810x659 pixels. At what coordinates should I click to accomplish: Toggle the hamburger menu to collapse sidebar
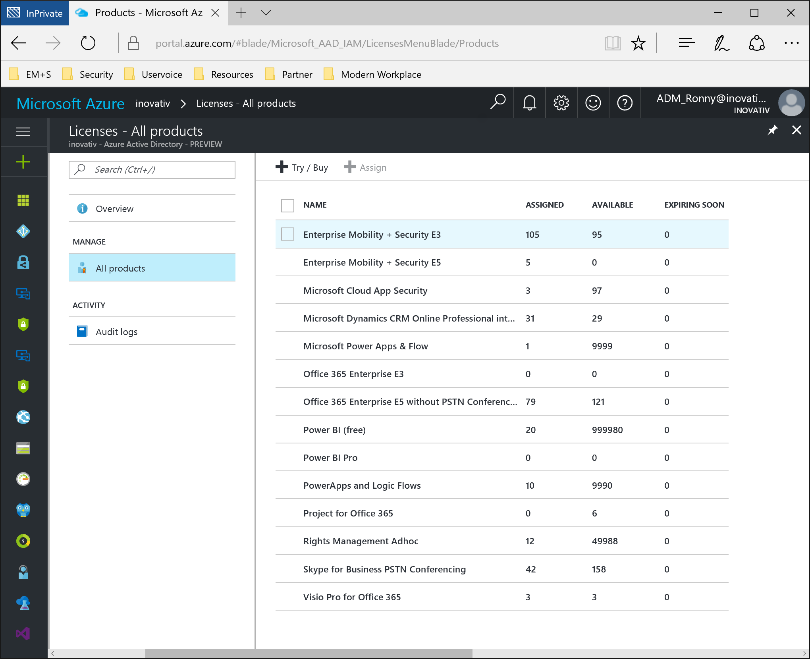point(23,132)
